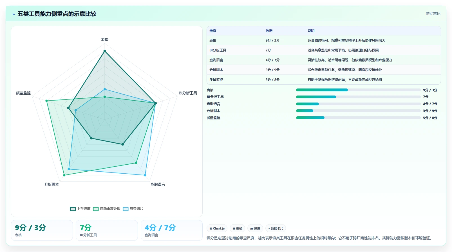The width and height of the screenshot is (452, 252).
Task: Click the header icon beside the chart title
Action: pyautogui.click(x=13, y=14)
